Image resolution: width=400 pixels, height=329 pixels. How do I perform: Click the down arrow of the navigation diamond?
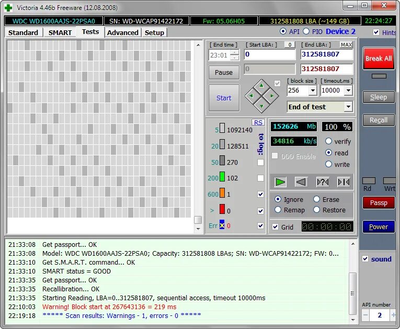[x=261, y=106]
